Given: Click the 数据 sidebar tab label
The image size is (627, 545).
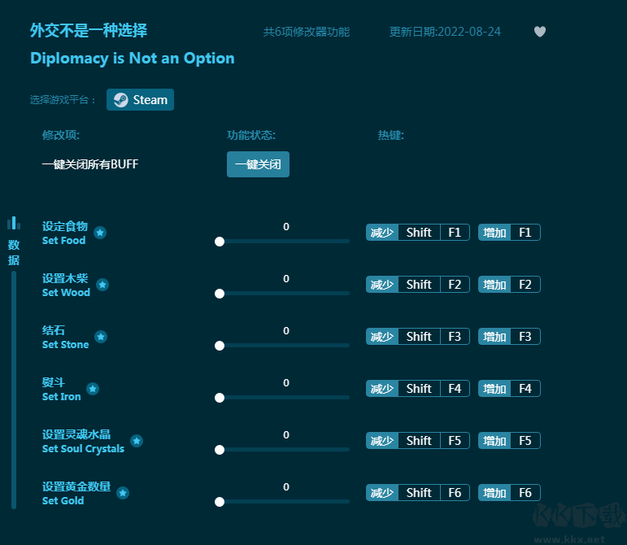Looking at the screenshot, I should click(x=14, y=252).
